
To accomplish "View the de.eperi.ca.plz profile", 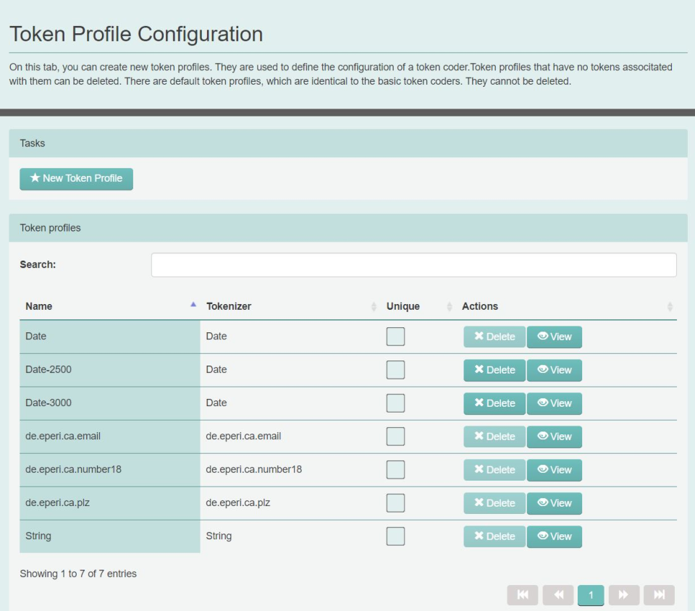I will (x=554, y=503).
